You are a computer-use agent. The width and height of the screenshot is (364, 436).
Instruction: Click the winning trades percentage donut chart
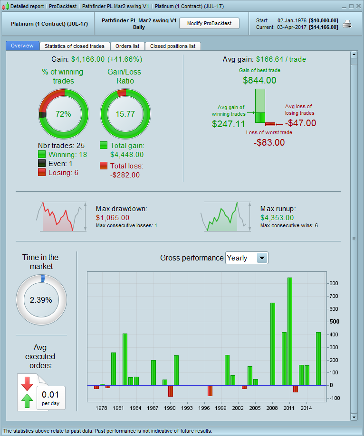point(64,114)
